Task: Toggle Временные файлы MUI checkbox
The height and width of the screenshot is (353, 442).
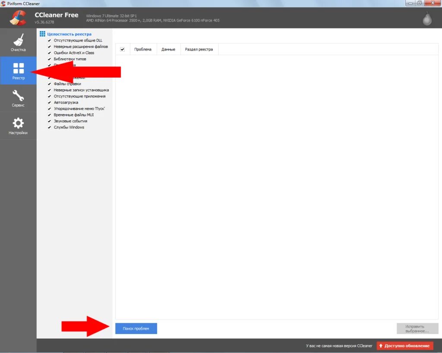Action: (x=49, y=115)
